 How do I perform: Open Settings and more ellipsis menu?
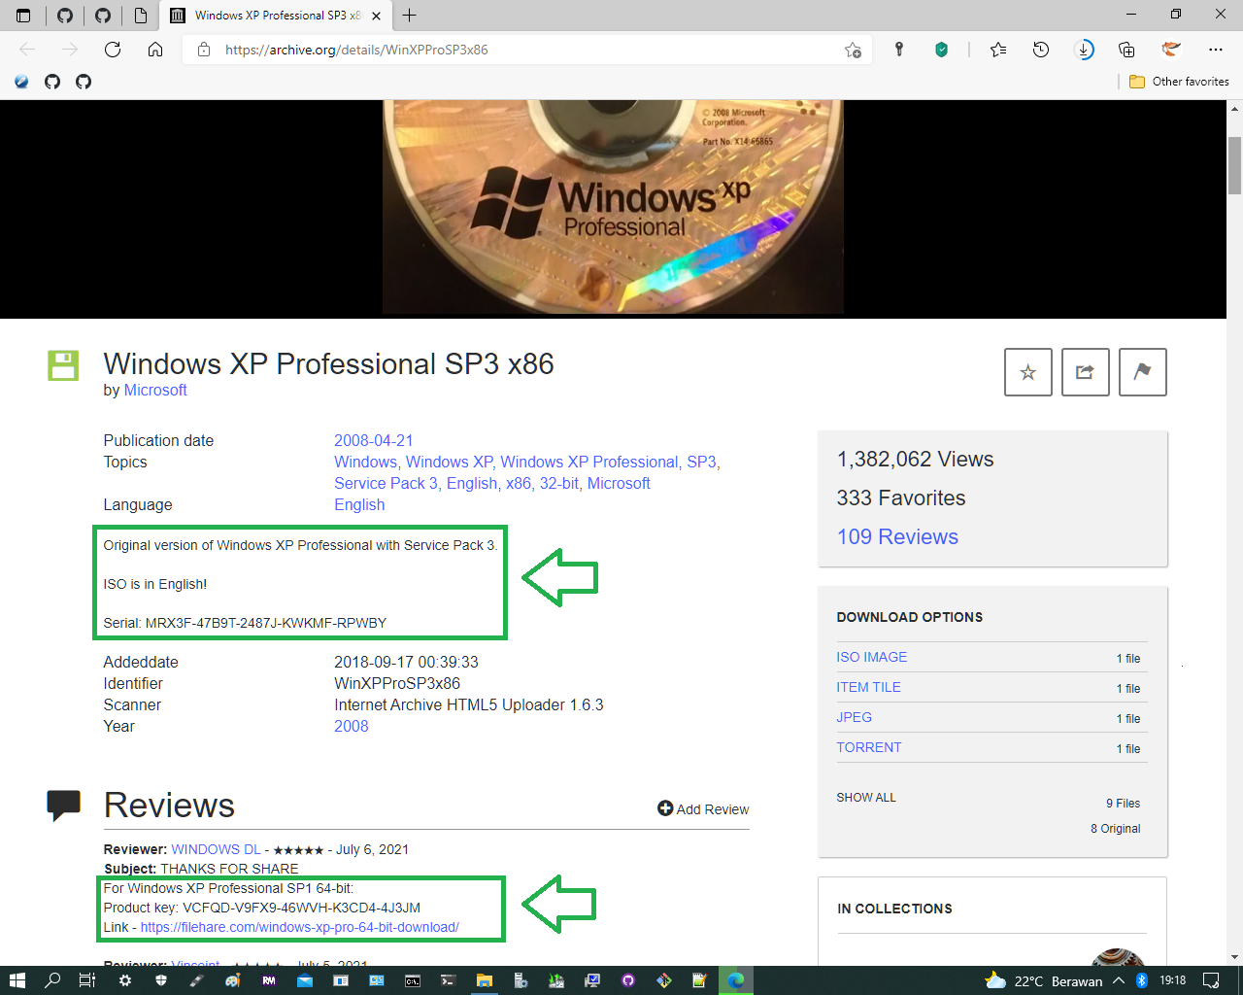[x=1216, y=50]
